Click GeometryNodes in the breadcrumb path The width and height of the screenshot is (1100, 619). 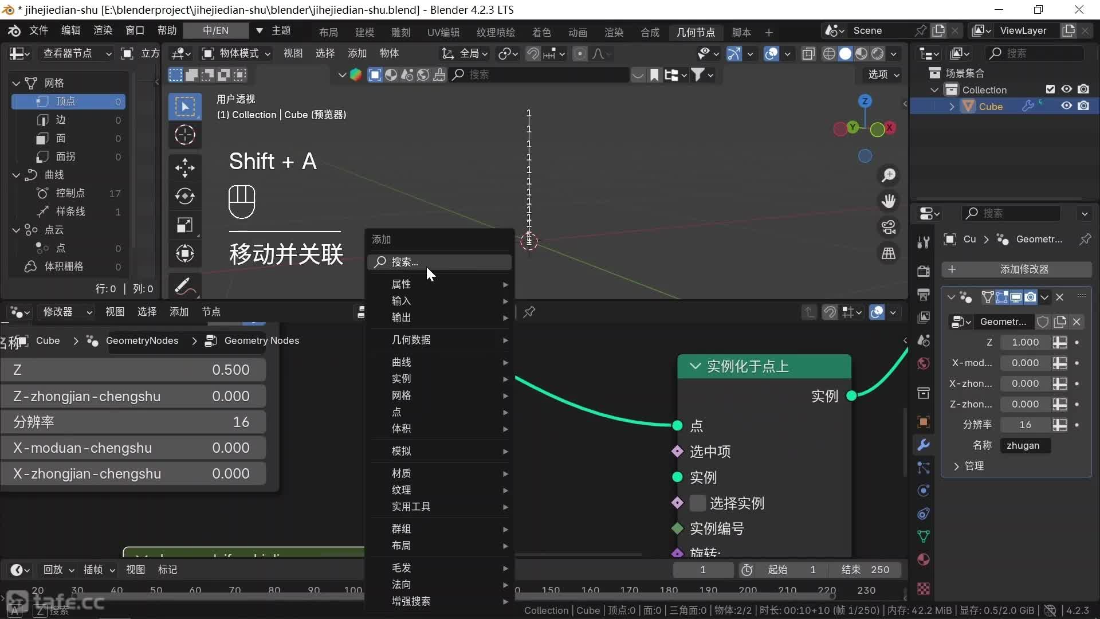(x=142, y=340)
